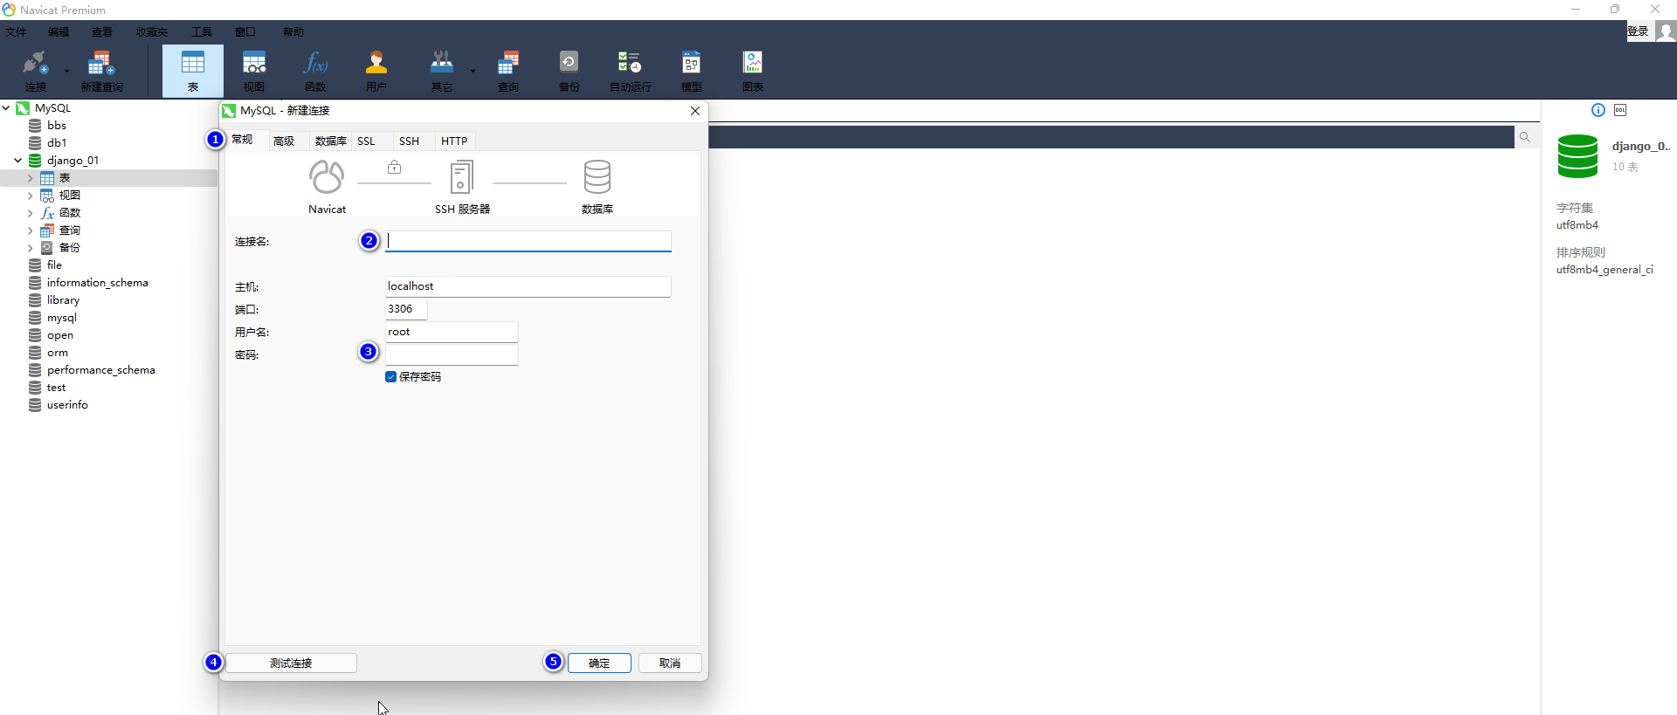
Task: Collapse the MySQL connection node
Action: tap(6, 108)
